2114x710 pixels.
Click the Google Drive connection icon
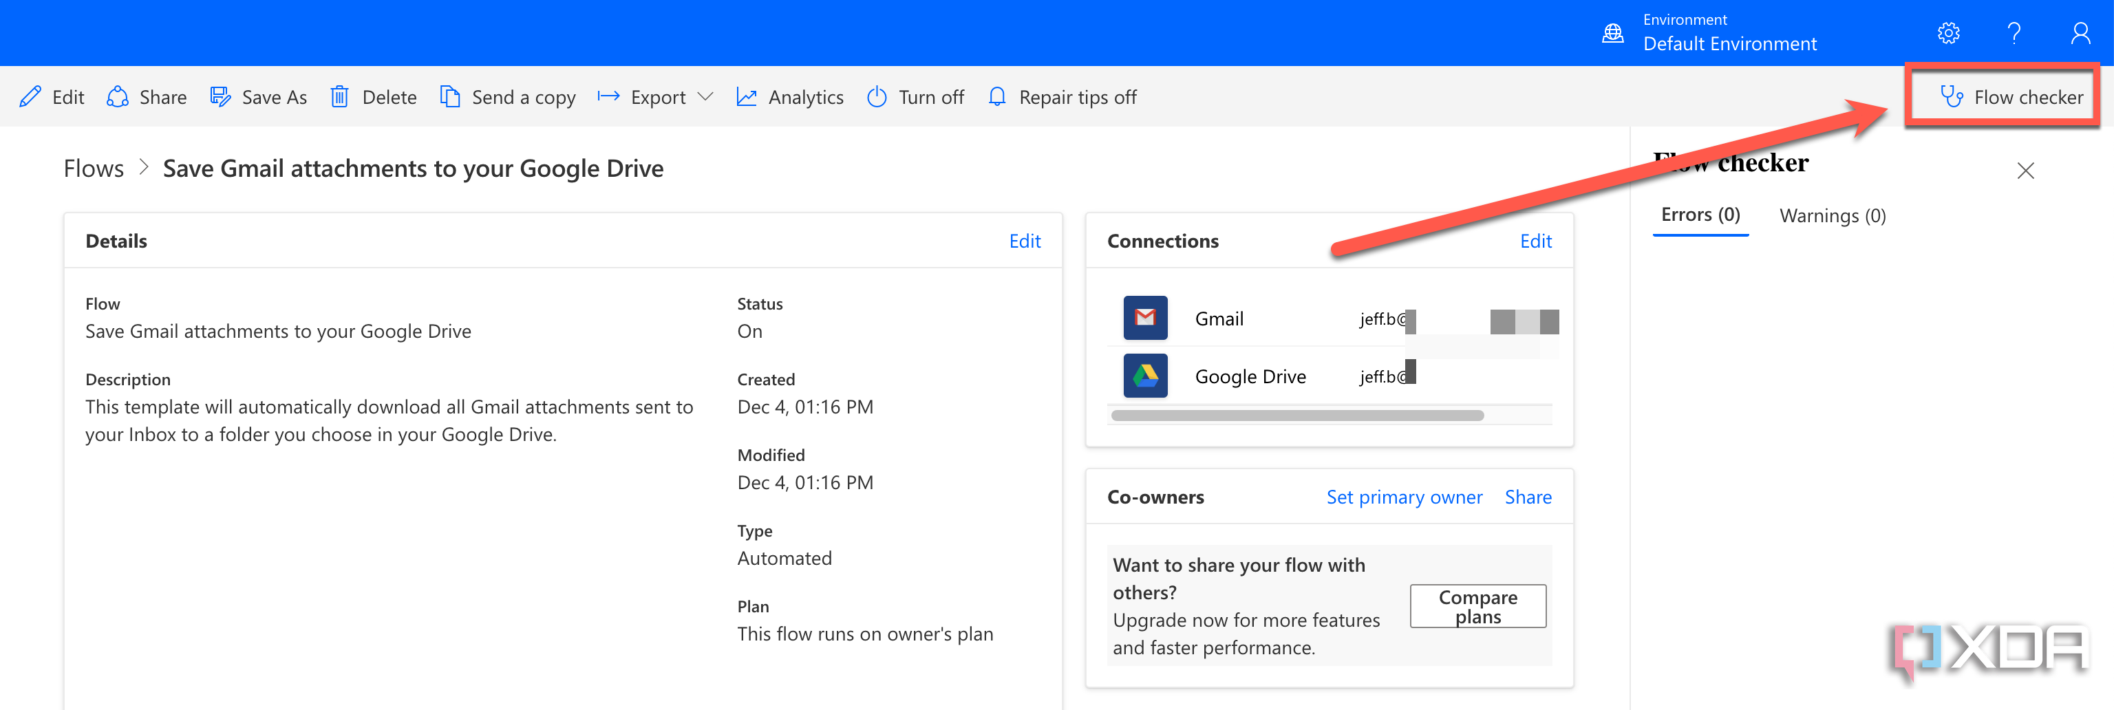pos(1145,375)
